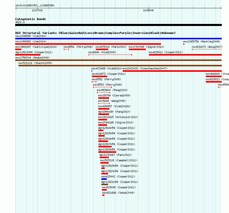Image resolution: width=229 pixels, height=213 pixels.
Task: Click nsv499457 (Kidd2010b) label
Action: point(114,106)
